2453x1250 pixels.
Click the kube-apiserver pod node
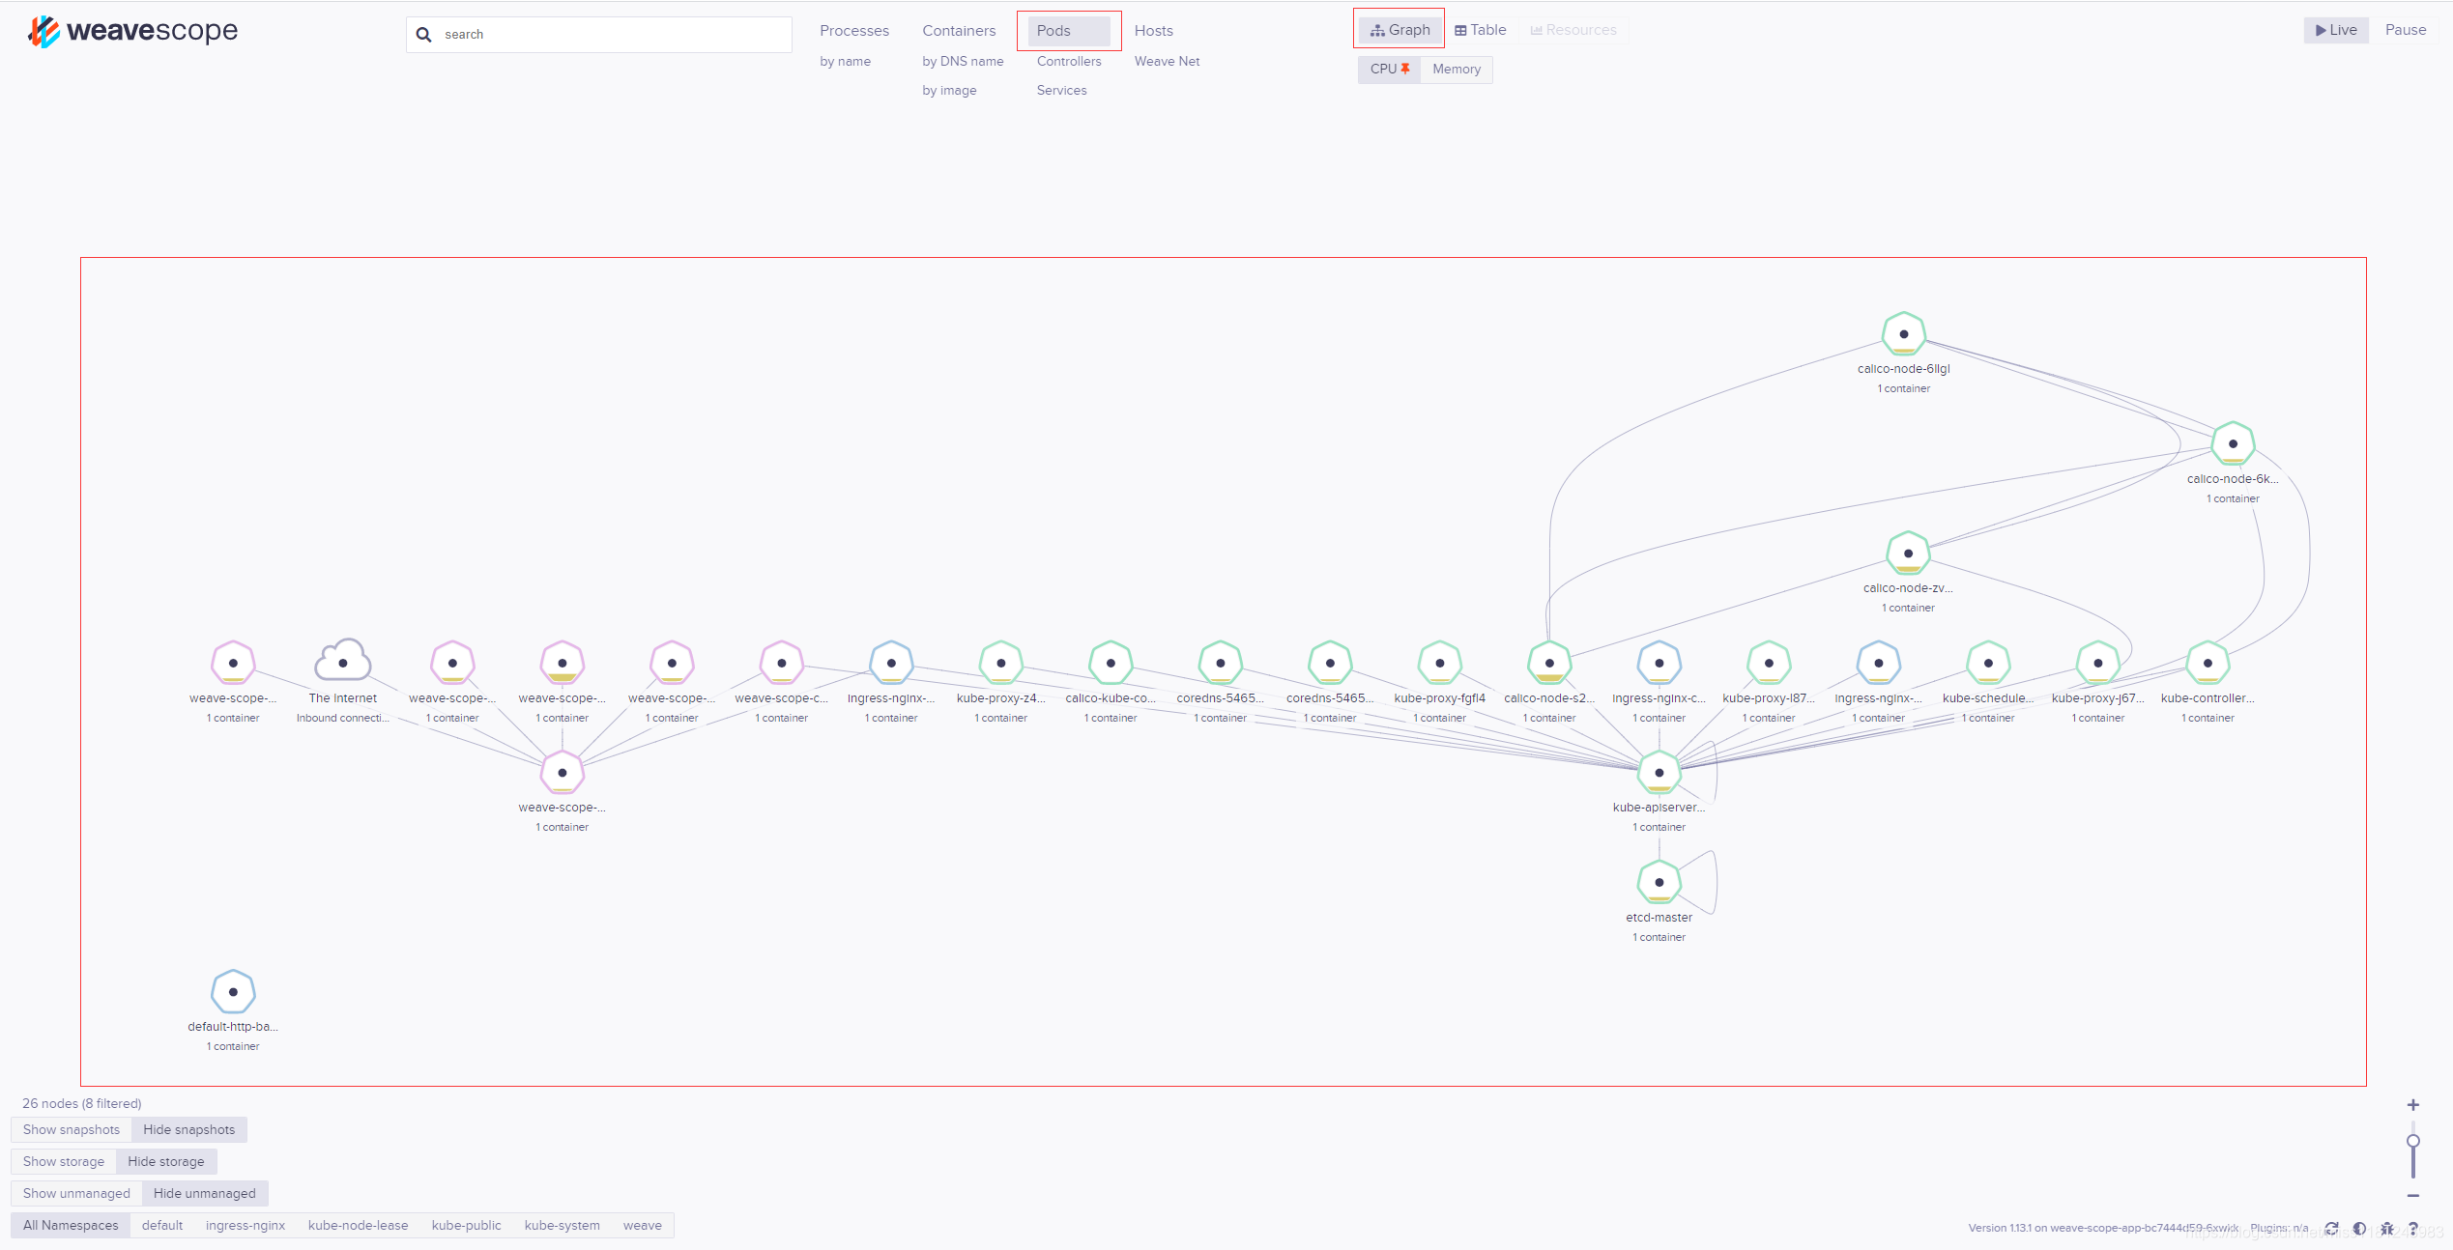1659,773
